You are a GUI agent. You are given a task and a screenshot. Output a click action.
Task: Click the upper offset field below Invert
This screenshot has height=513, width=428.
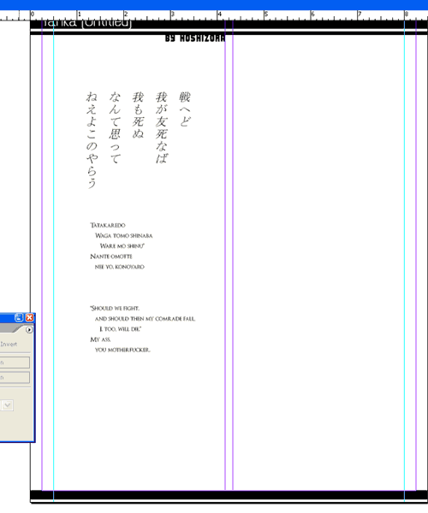[15, 363]
